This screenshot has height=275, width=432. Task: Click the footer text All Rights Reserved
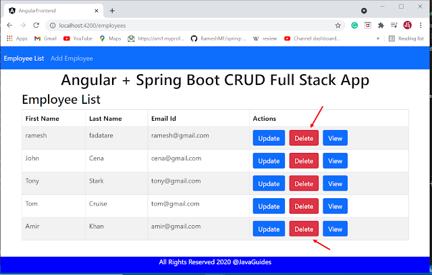click(215, 262)
